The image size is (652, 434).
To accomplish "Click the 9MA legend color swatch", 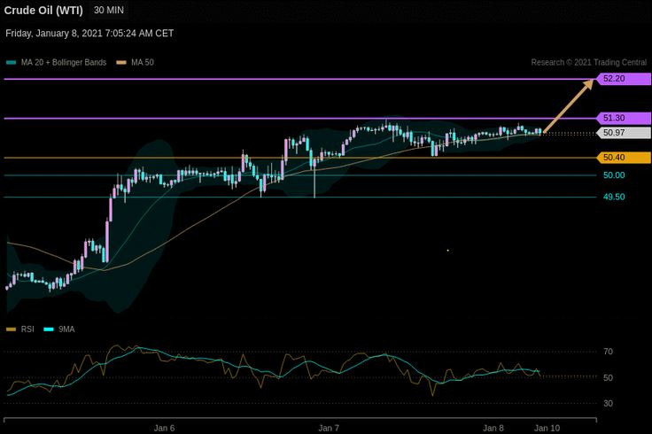I will pyautogui.click(x=49, y=329).
